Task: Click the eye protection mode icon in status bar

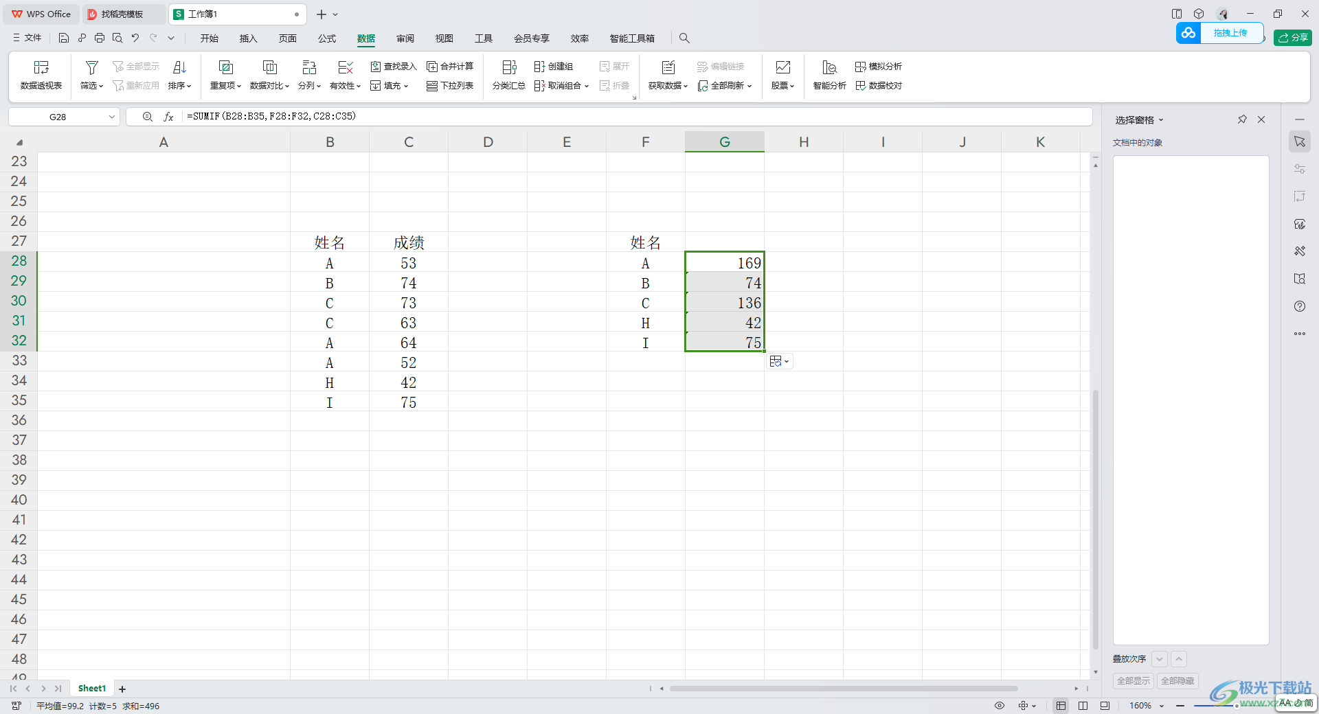Action: 1000,706
